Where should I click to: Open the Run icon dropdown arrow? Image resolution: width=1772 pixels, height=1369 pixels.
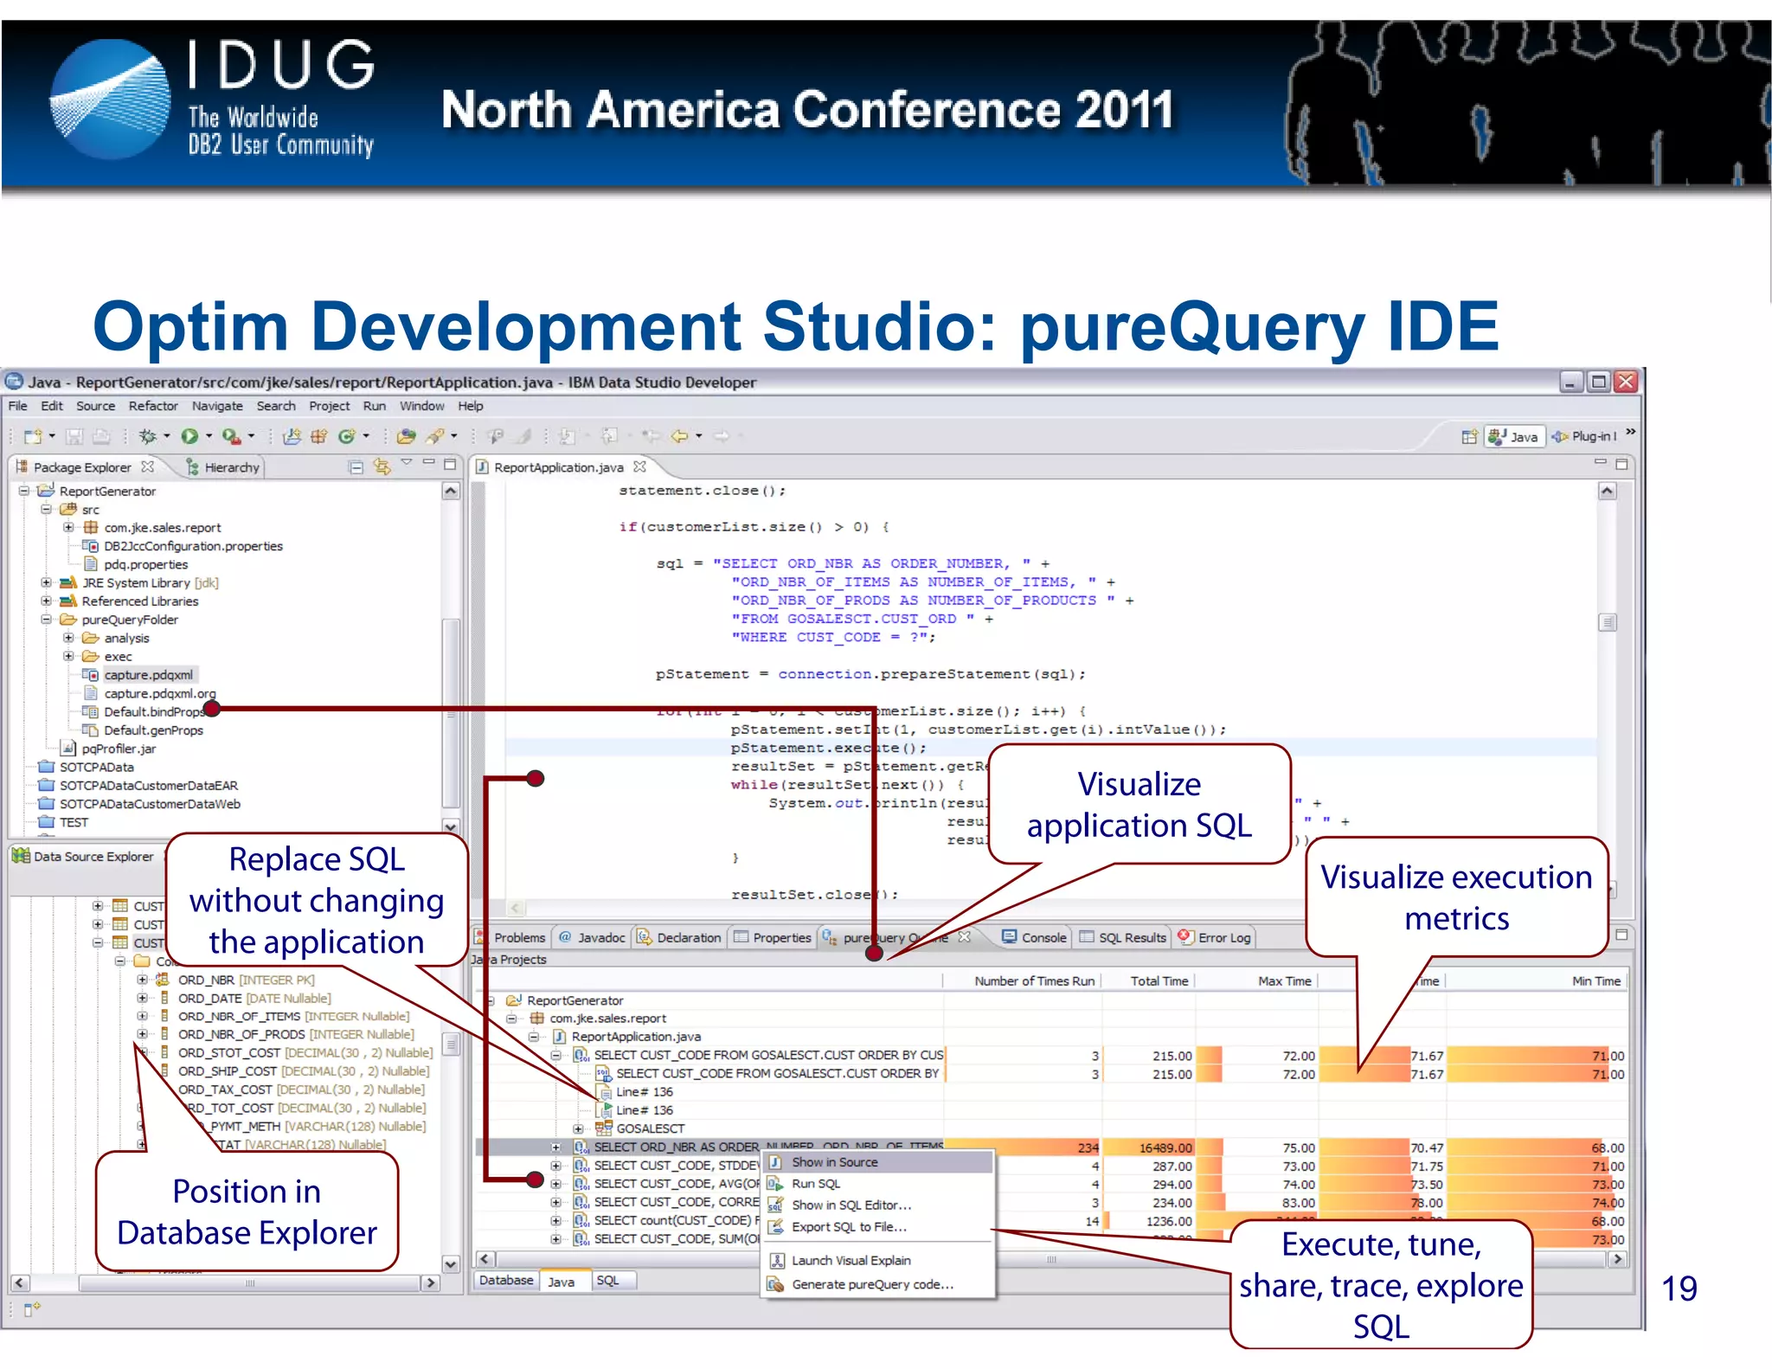[x=209, y=436]
